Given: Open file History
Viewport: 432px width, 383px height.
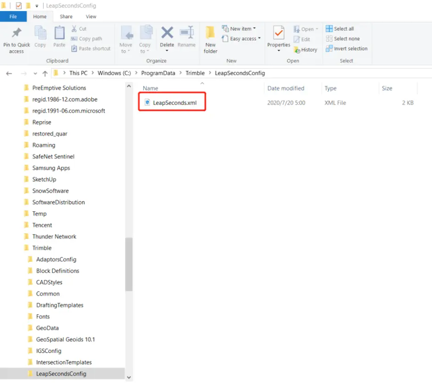Looking at the screenshot, I should [306, 50].
